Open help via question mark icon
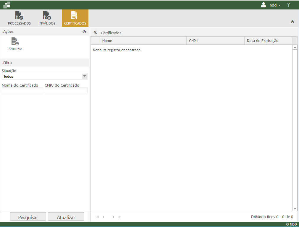Screen dimensions: 299x227 point(288,5)
